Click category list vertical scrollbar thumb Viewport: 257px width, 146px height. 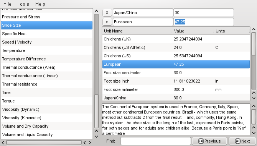pyautogui.click(x=97, y=111)
